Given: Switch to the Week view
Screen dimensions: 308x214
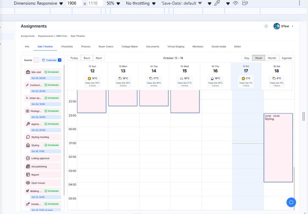Looking at the screenshot, I should point(258,58).
